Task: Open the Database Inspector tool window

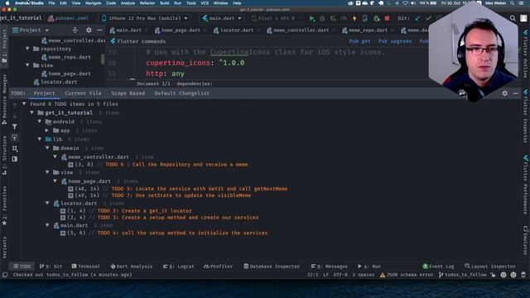Action: click(272, 267)
